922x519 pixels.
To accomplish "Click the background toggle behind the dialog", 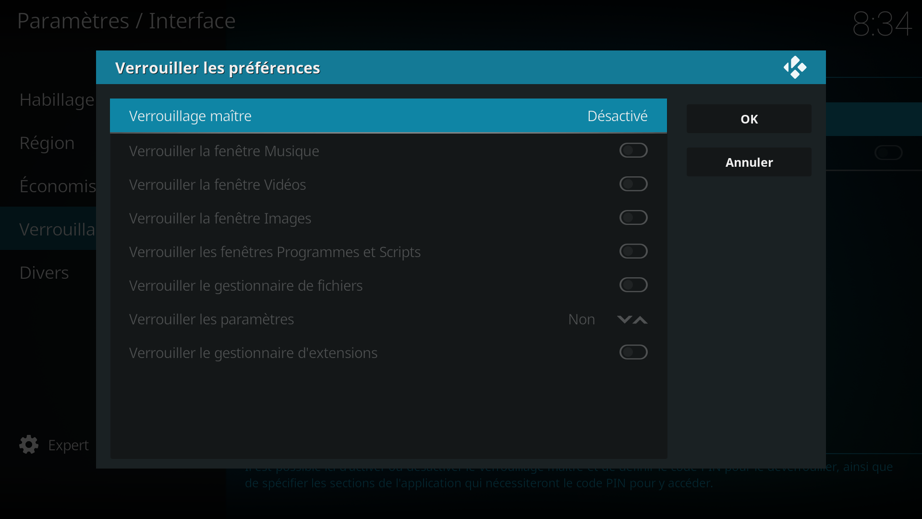I will (x=888, y=153).
